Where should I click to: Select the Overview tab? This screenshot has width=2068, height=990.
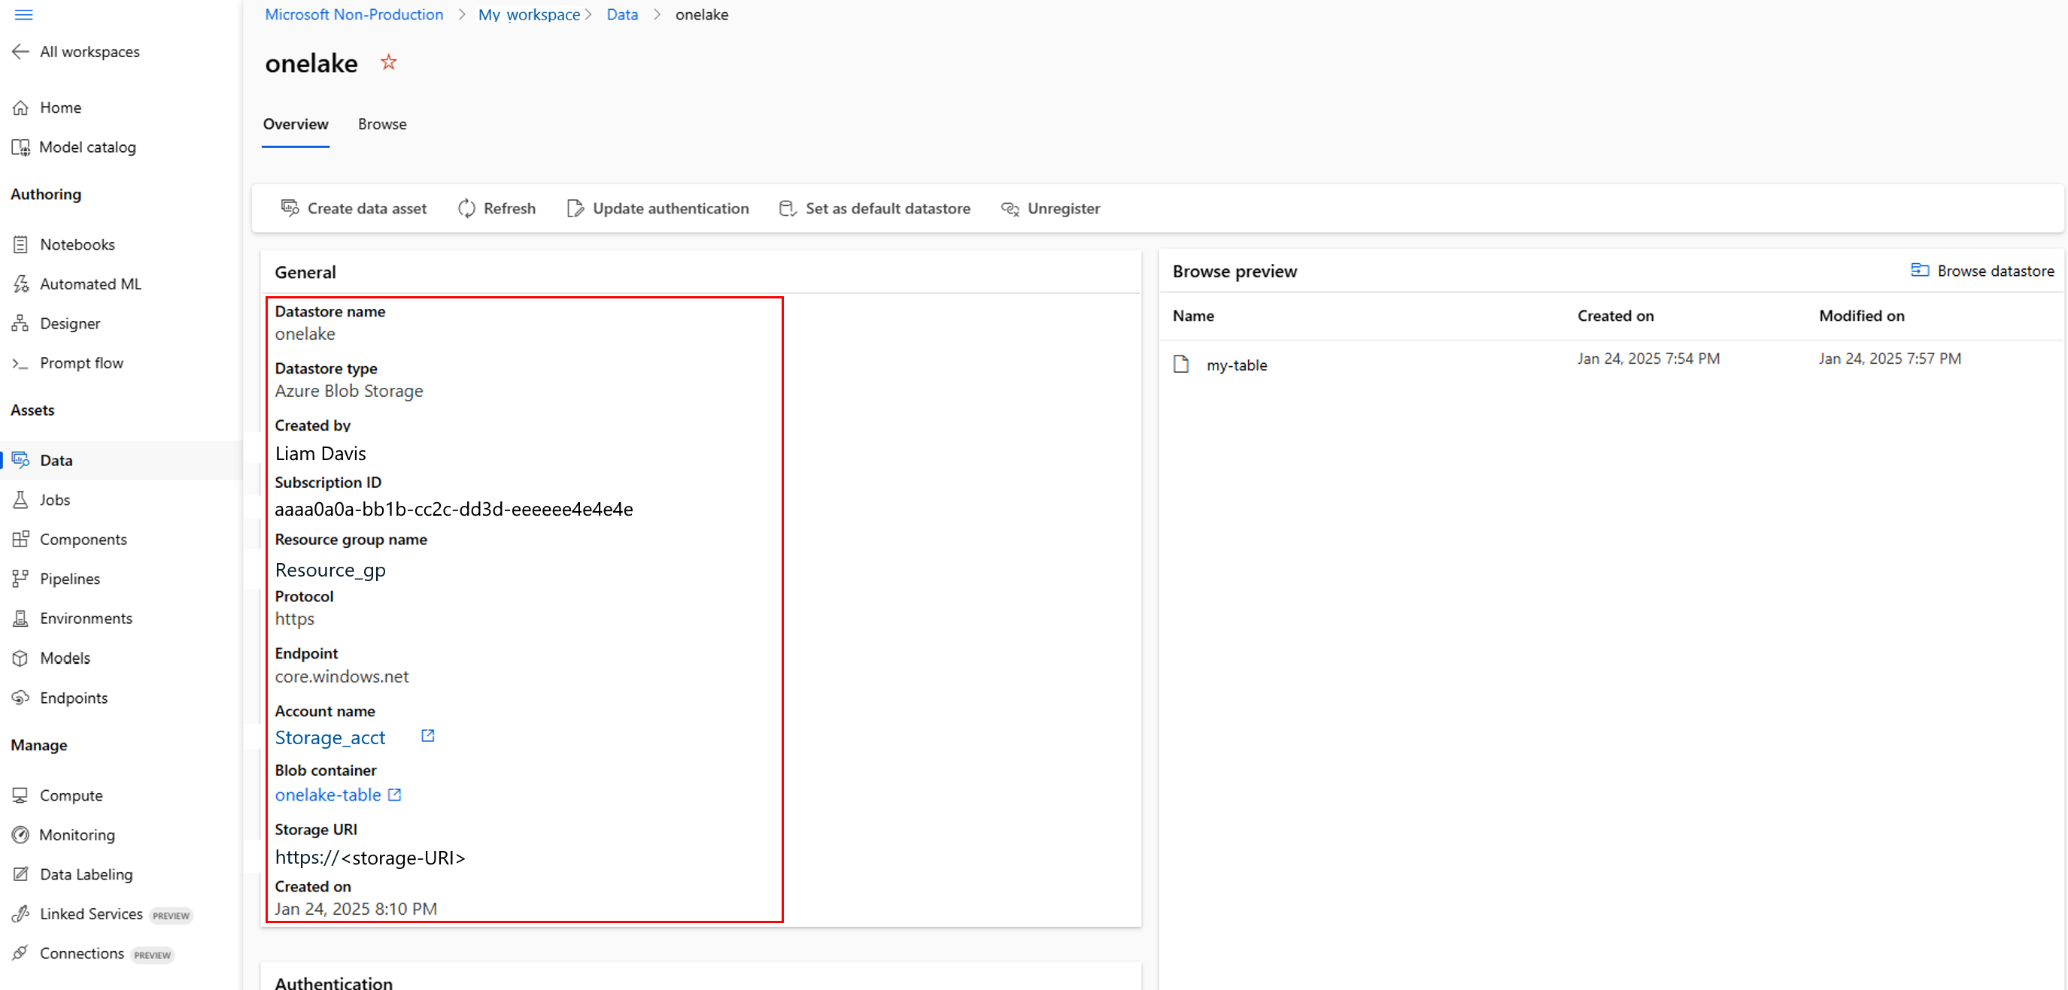(x=296, y=124)
